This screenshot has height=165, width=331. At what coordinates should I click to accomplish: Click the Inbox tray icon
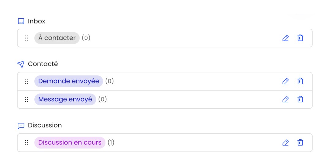[x=21, y=21]
